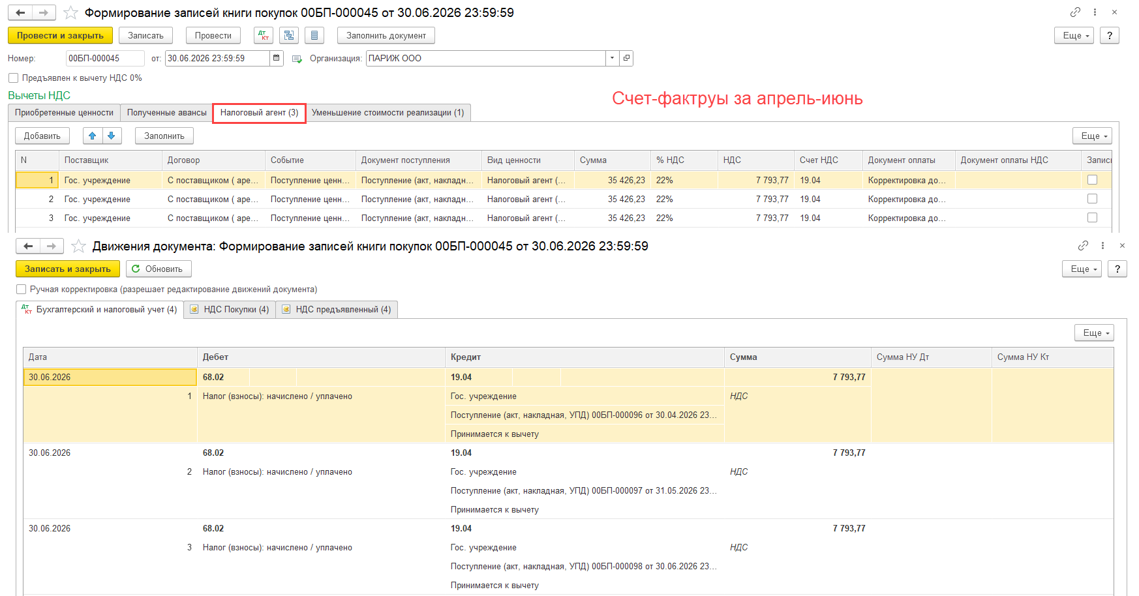Select the Налоговый агент (3) tab
Screen dimensions: 1139x596
259,113
